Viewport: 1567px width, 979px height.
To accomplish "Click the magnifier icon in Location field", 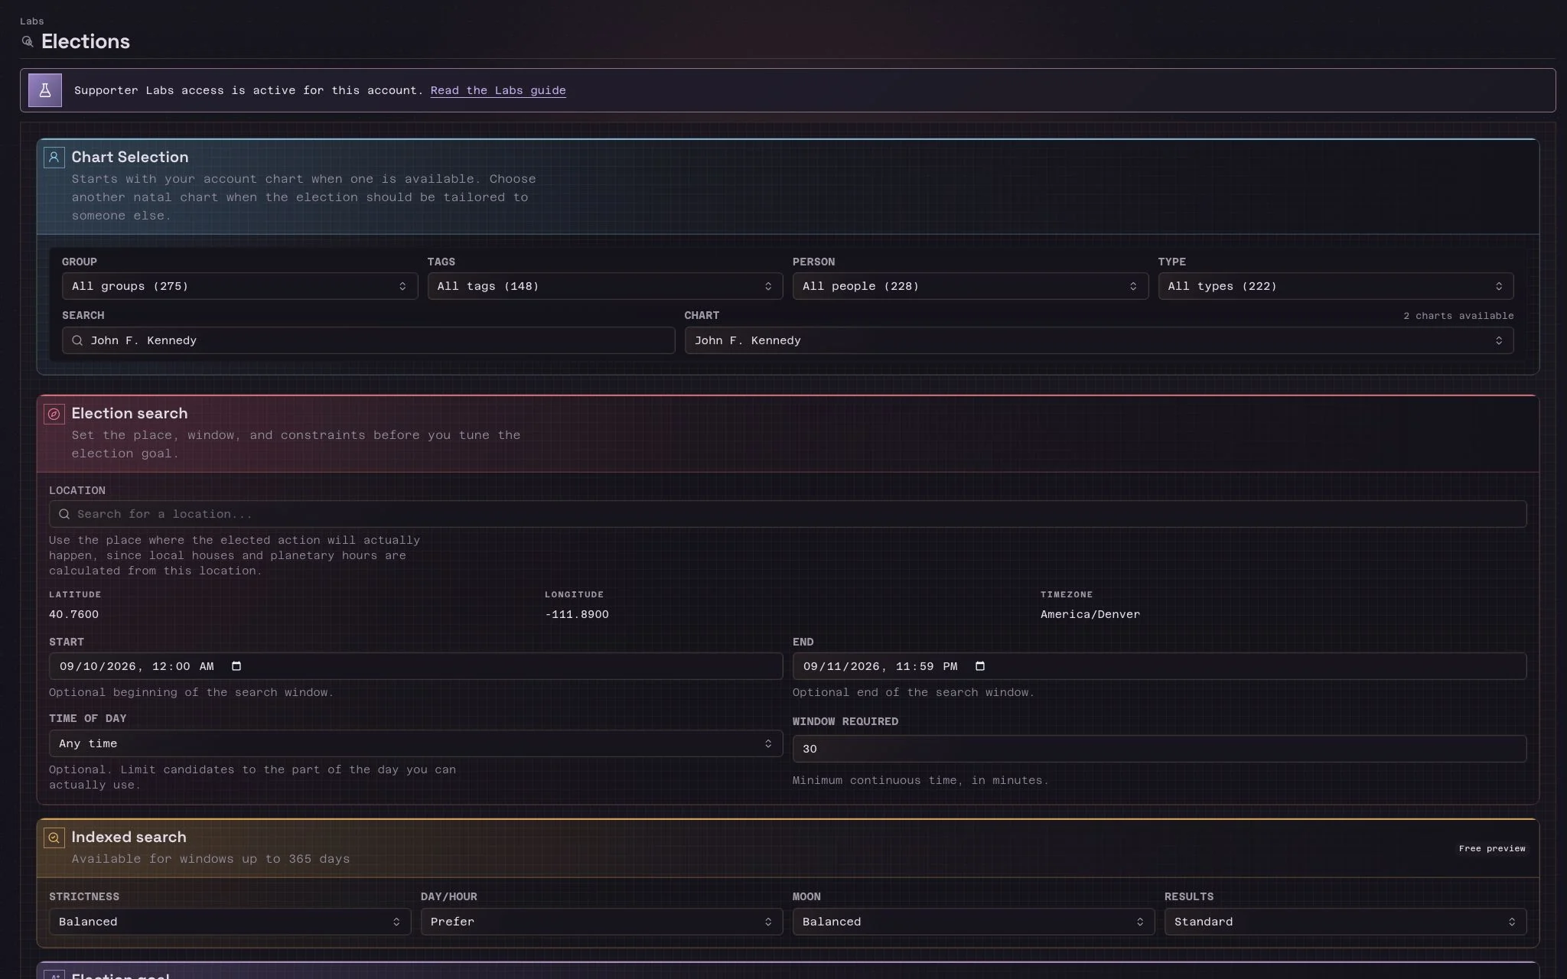I will pos(64,514).
